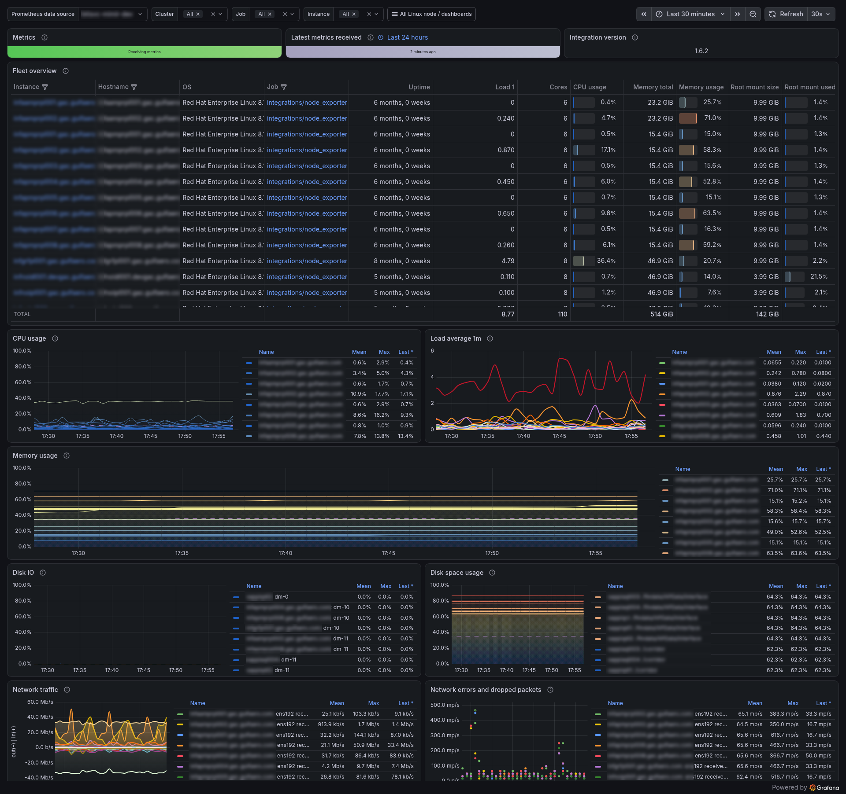The image size is (846, 794).
Task: Open the Last 30 minutes time picker
Action: [690, 14]
